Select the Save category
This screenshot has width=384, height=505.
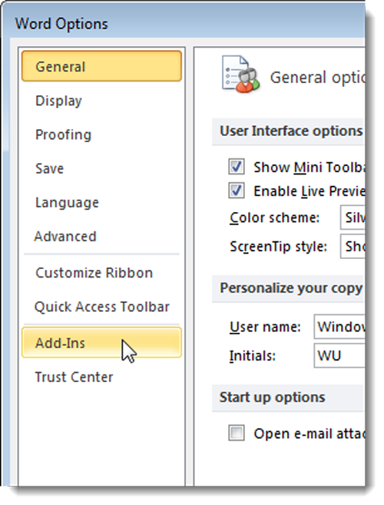(101, 168)
